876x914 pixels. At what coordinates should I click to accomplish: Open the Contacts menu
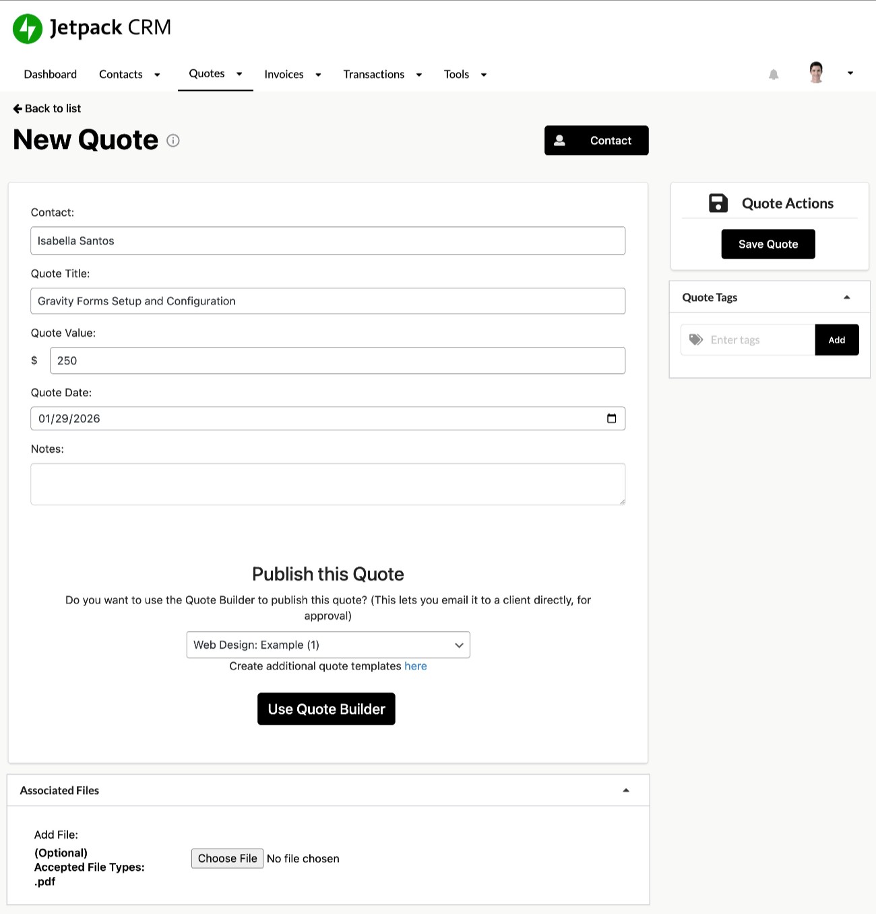tap(121, 74)
